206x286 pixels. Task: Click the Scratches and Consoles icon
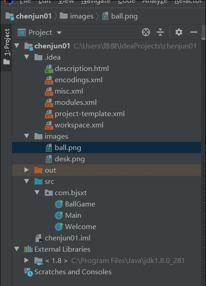click(28, 272)
